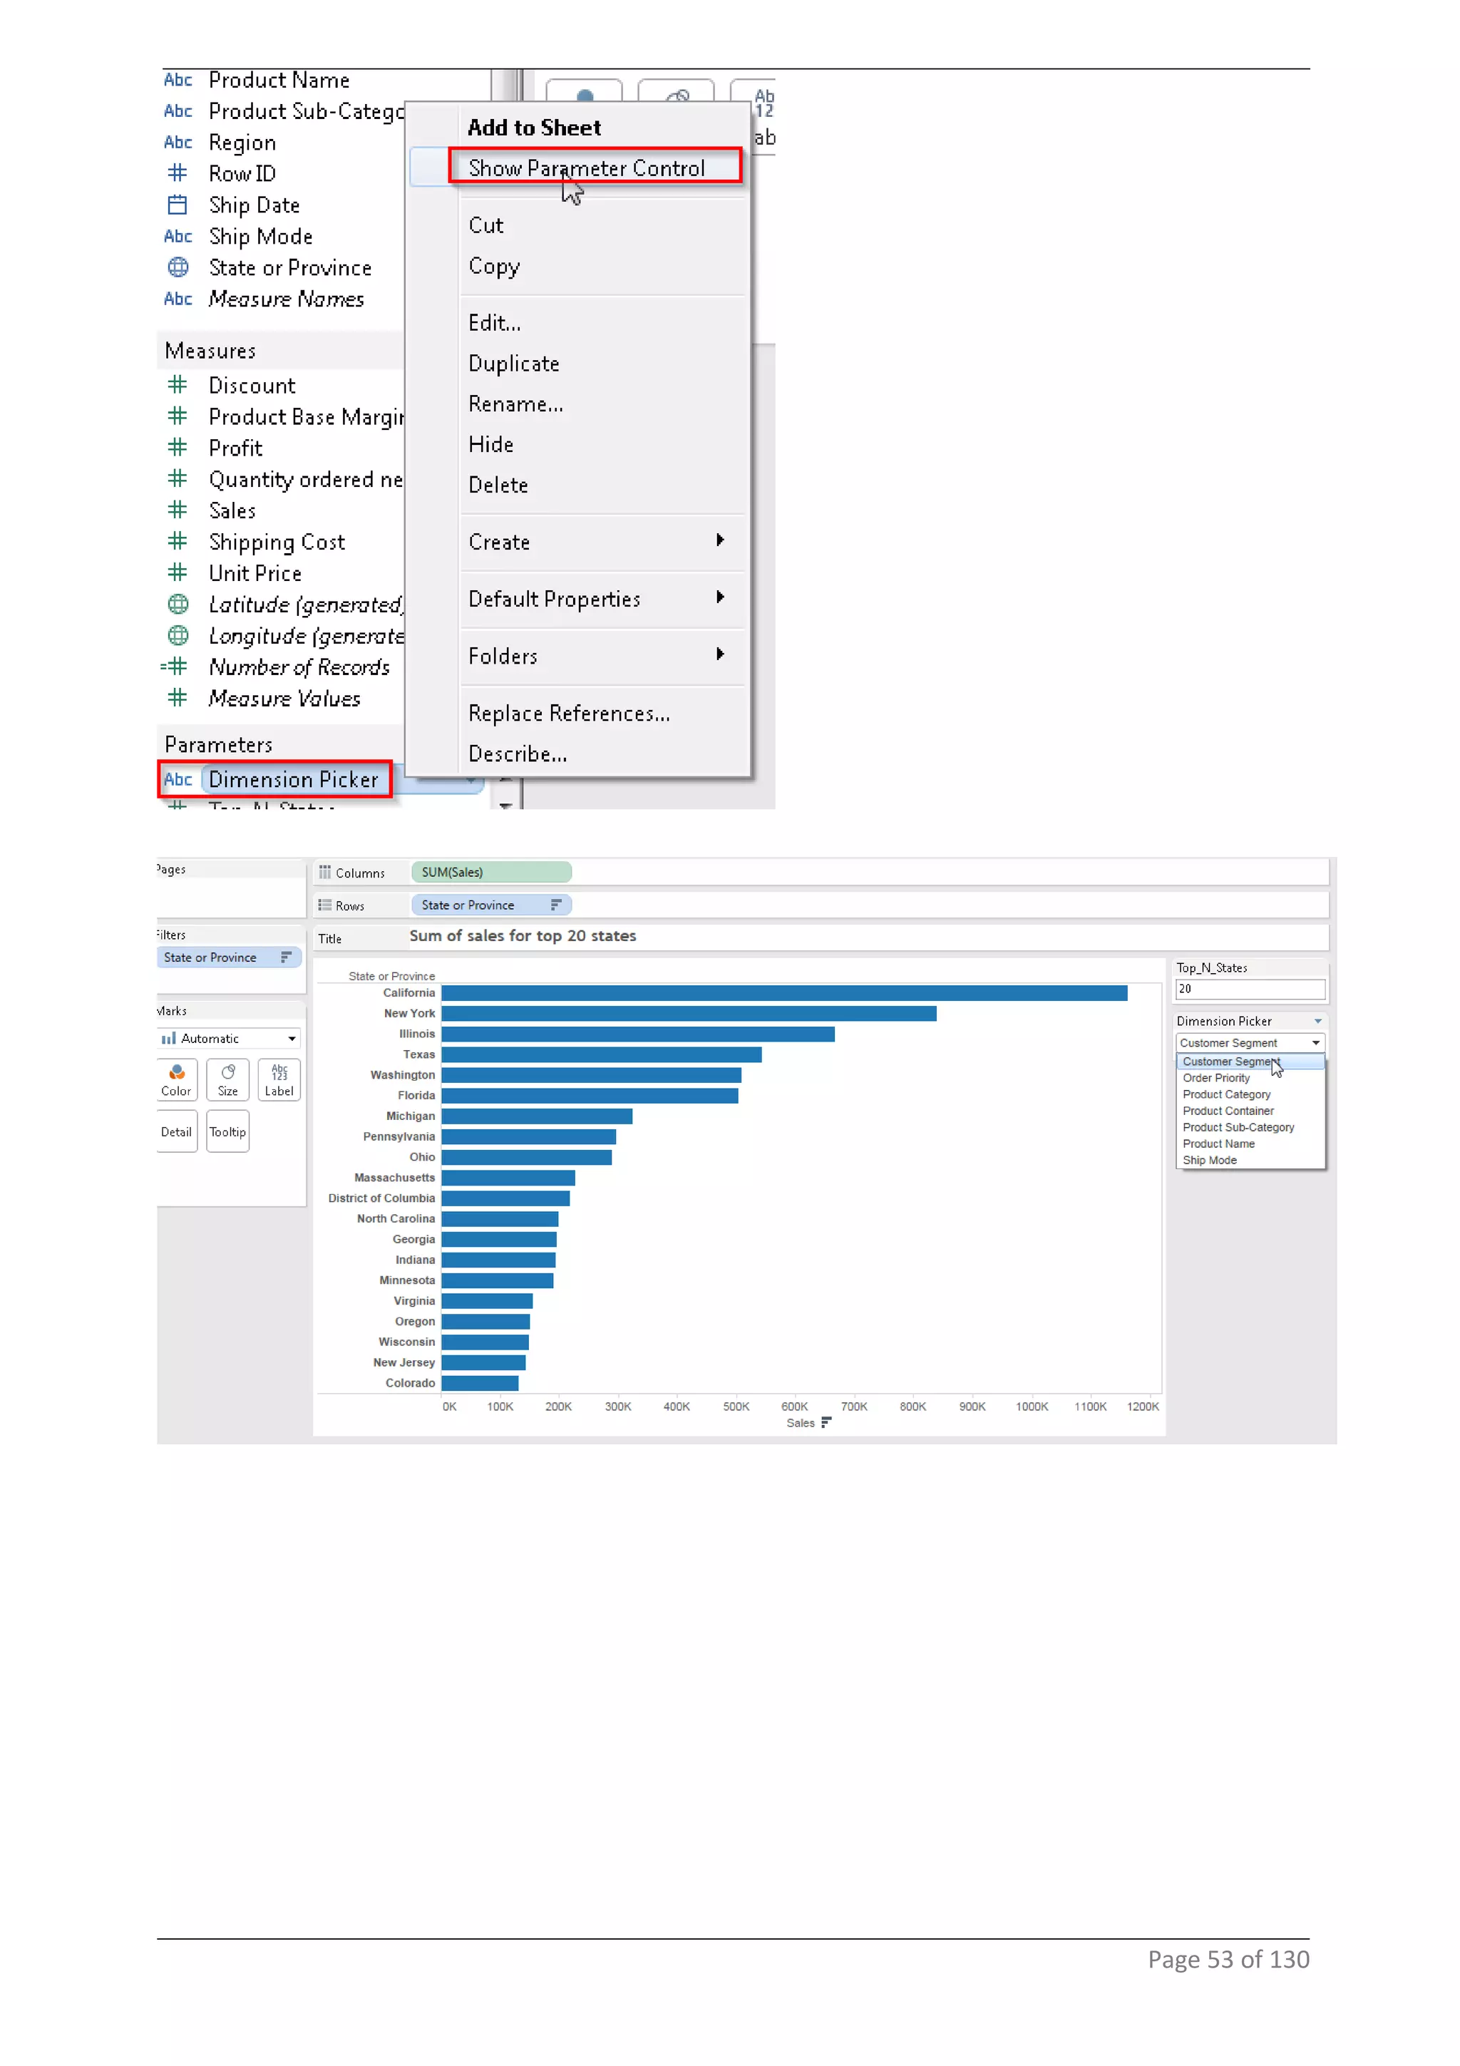Choose Show Parameter Control menu entry
The image size is (1460, 2066).
tap(587, 168)
